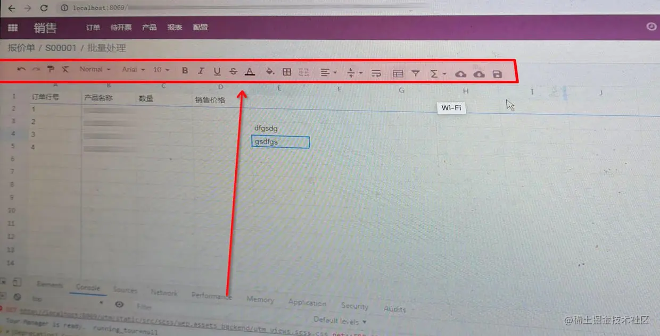This screenshot has height=336, width=660.
Task: Select the 产品名称 header cell
Action: tap(109, 98)
